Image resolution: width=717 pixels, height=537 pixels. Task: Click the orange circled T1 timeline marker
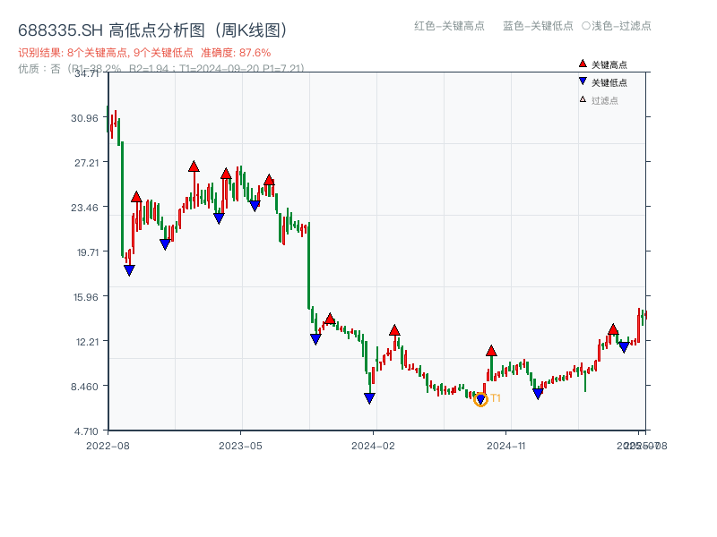click(480, 399)
